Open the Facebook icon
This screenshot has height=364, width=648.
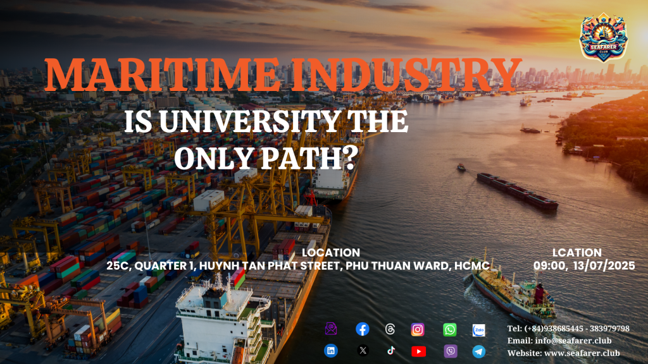(363, 329)
